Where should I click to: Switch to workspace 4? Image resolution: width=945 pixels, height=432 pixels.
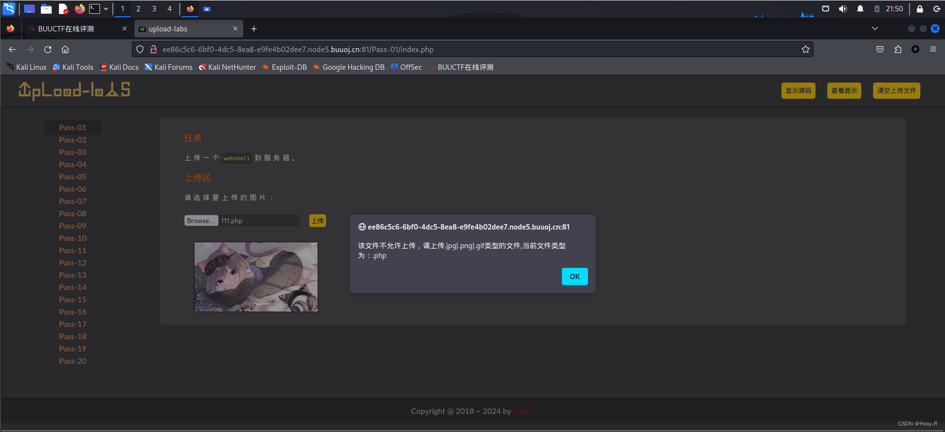(x=169, y=9)
